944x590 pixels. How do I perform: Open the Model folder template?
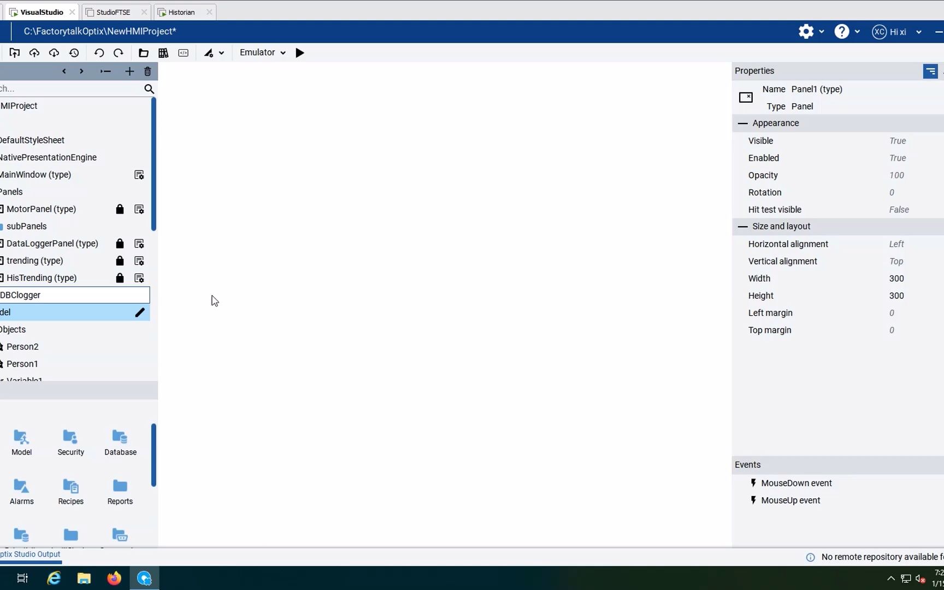pos(21,443)
